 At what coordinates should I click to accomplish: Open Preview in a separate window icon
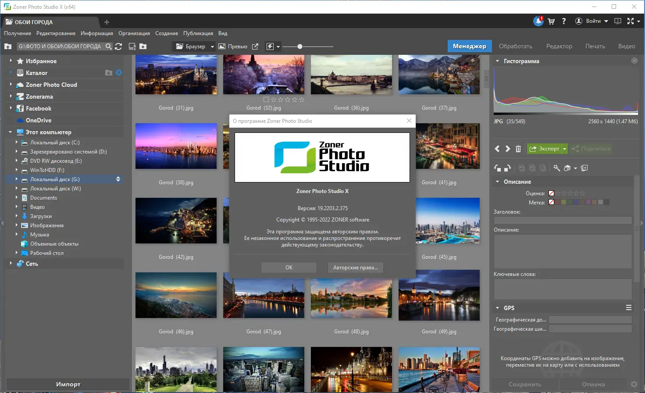(x=255, y=46)
